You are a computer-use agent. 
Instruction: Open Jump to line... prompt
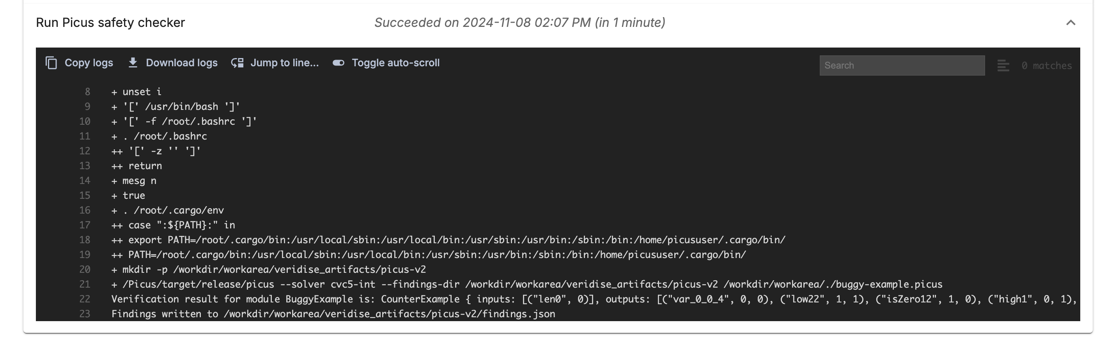click(x=285, y=63)
